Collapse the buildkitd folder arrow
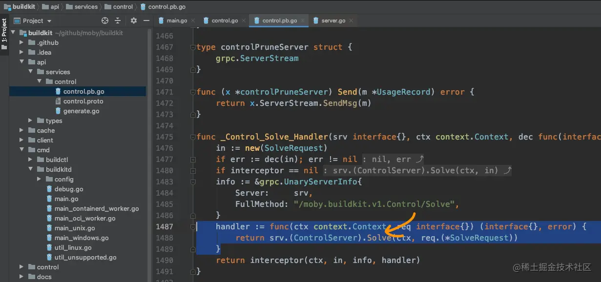 click(x=30, y=170)
